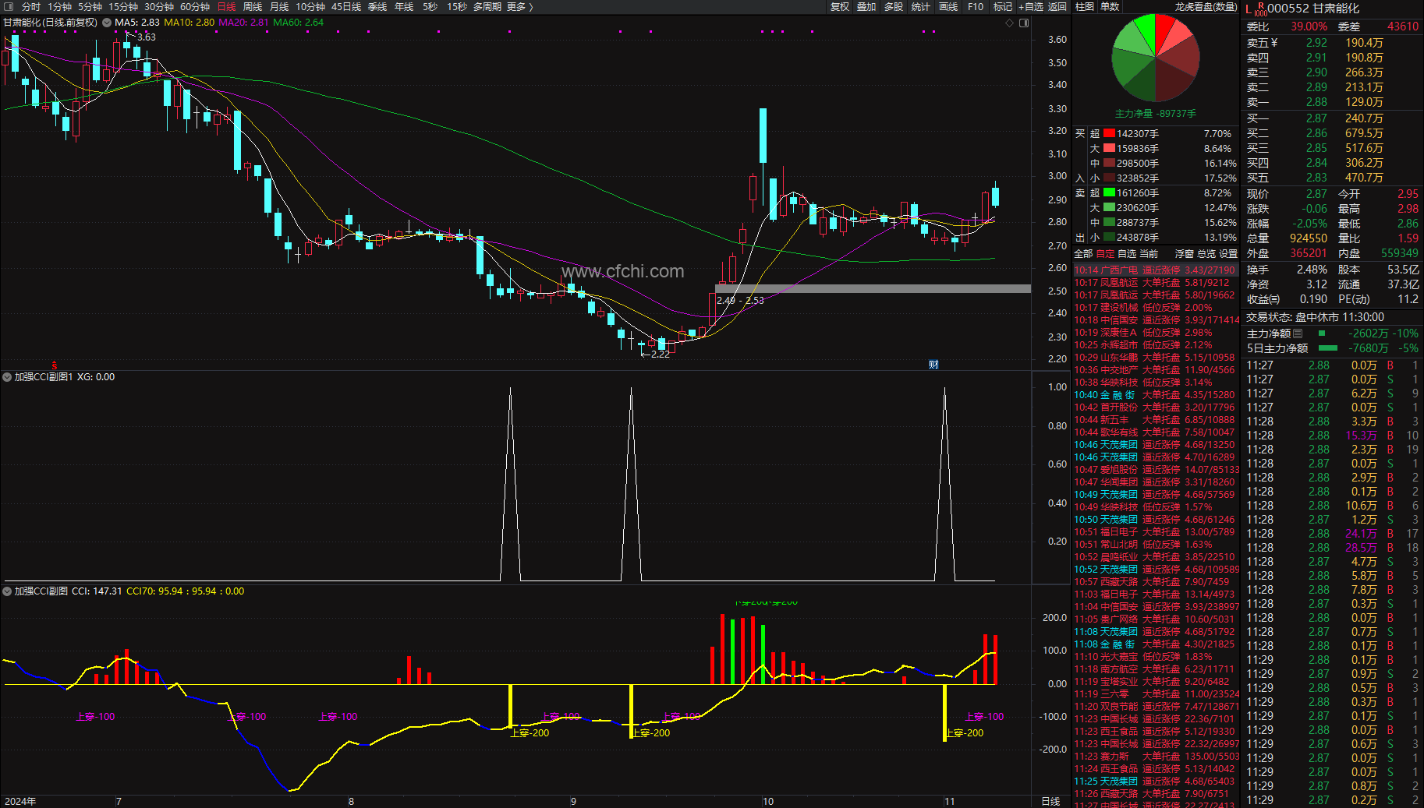The image size is (1424, 808).
Task: Click the stock title 000552 甘肃能化
Action: tap(1313, 9)
